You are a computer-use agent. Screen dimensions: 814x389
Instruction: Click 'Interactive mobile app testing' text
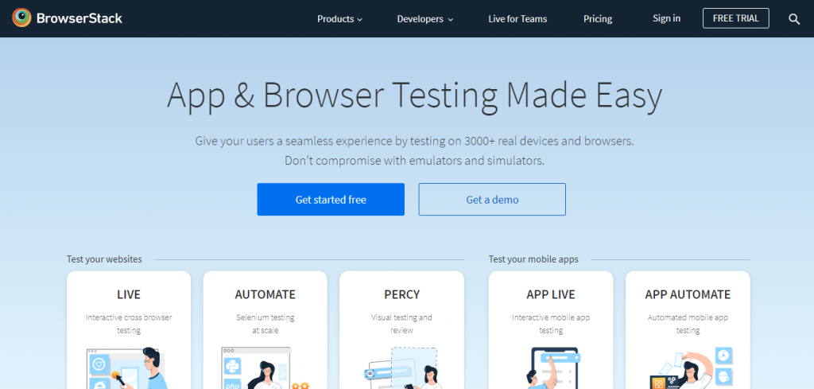tap(551, 324)
